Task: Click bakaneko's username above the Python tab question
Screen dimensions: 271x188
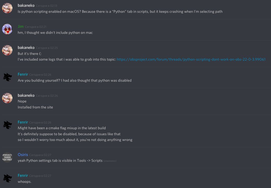Action: (x=26, y=5)
